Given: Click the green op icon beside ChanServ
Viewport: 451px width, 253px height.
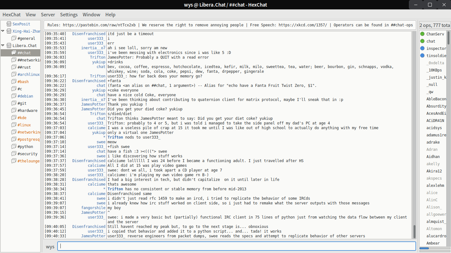Looking at the screenshot, I should (x=422, y=34).
